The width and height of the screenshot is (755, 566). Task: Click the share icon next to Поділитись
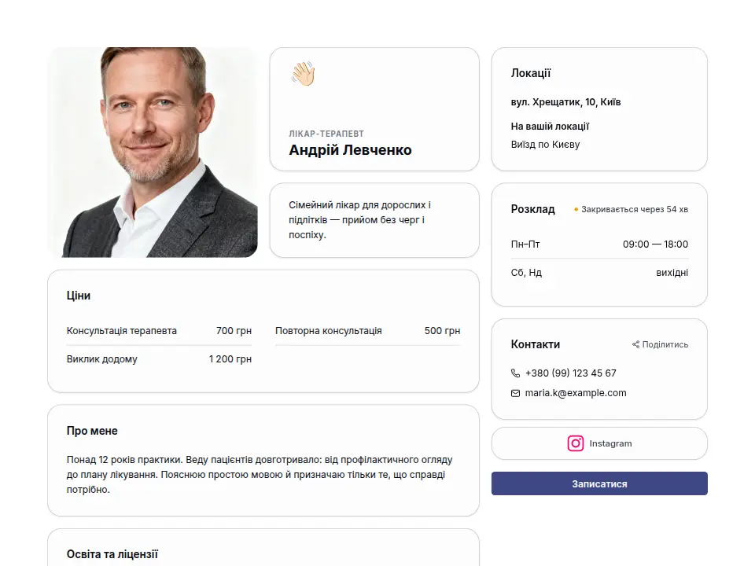(x=635, y=344)
